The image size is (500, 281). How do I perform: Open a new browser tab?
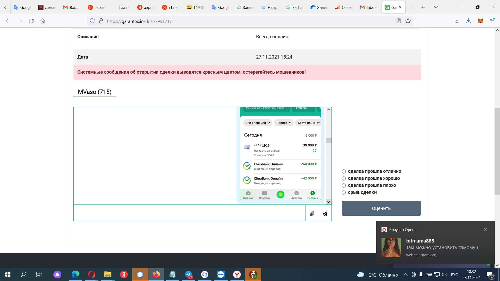click(x=423, y=7)
